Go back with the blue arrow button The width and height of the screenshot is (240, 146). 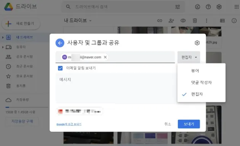[60, 43]
